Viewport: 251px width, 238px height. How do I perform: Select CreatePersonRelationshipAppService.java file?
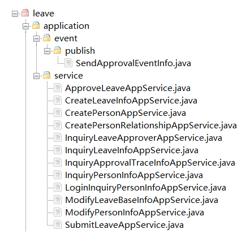pyautogui.click(x=151, y=126)
